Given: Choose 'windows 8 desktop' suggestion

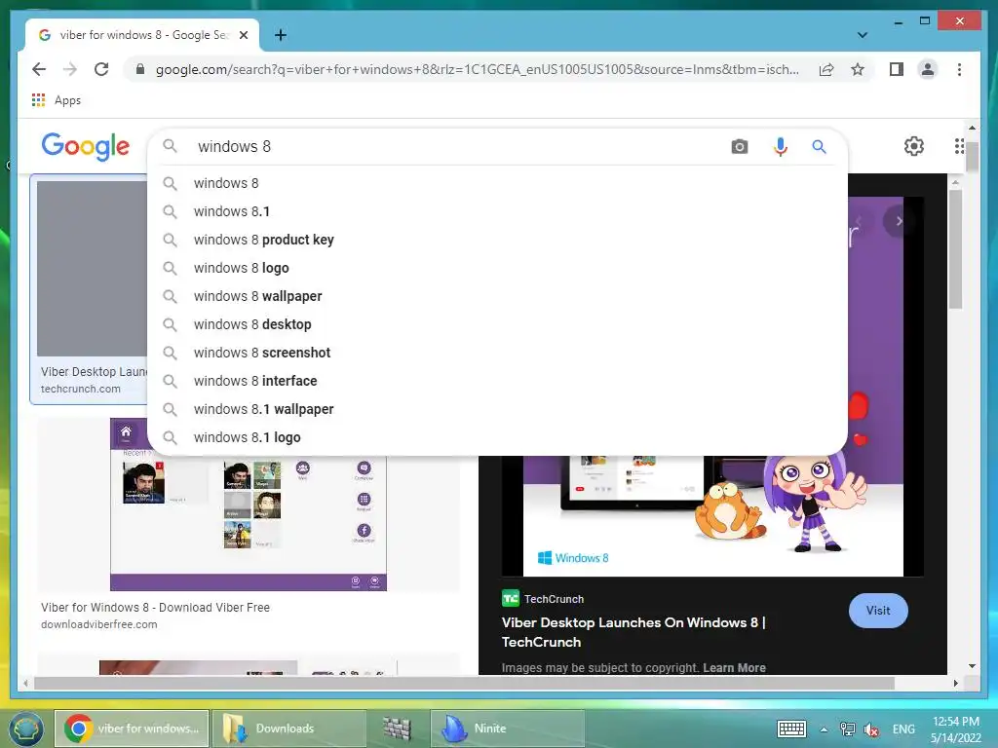Looking at the screenshot, I should [x=497, y=324].
